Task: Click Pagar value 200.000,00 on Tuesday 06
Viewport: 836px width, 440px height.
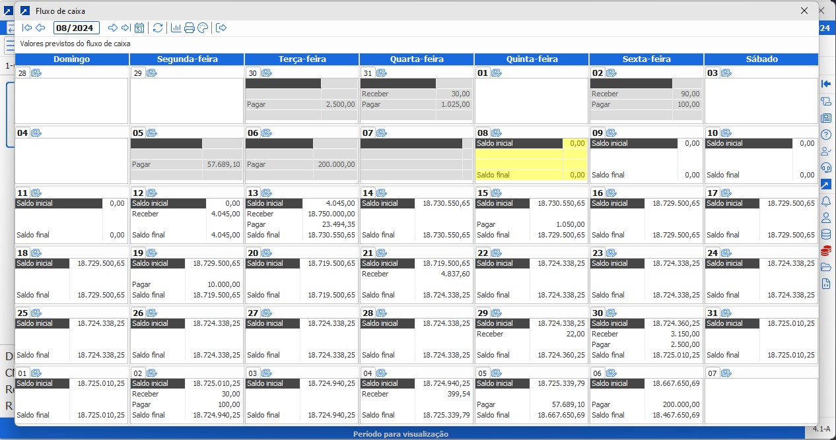Action: pos(335,164)
